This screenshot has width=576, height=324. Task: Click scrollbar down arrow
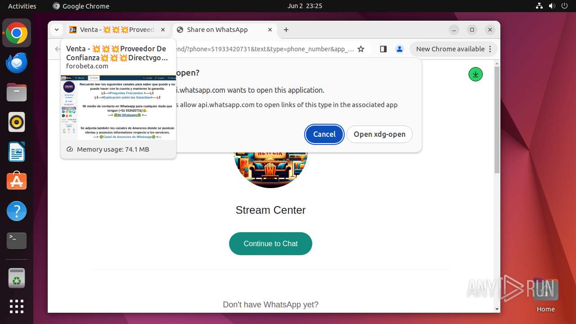click(497, 309)
